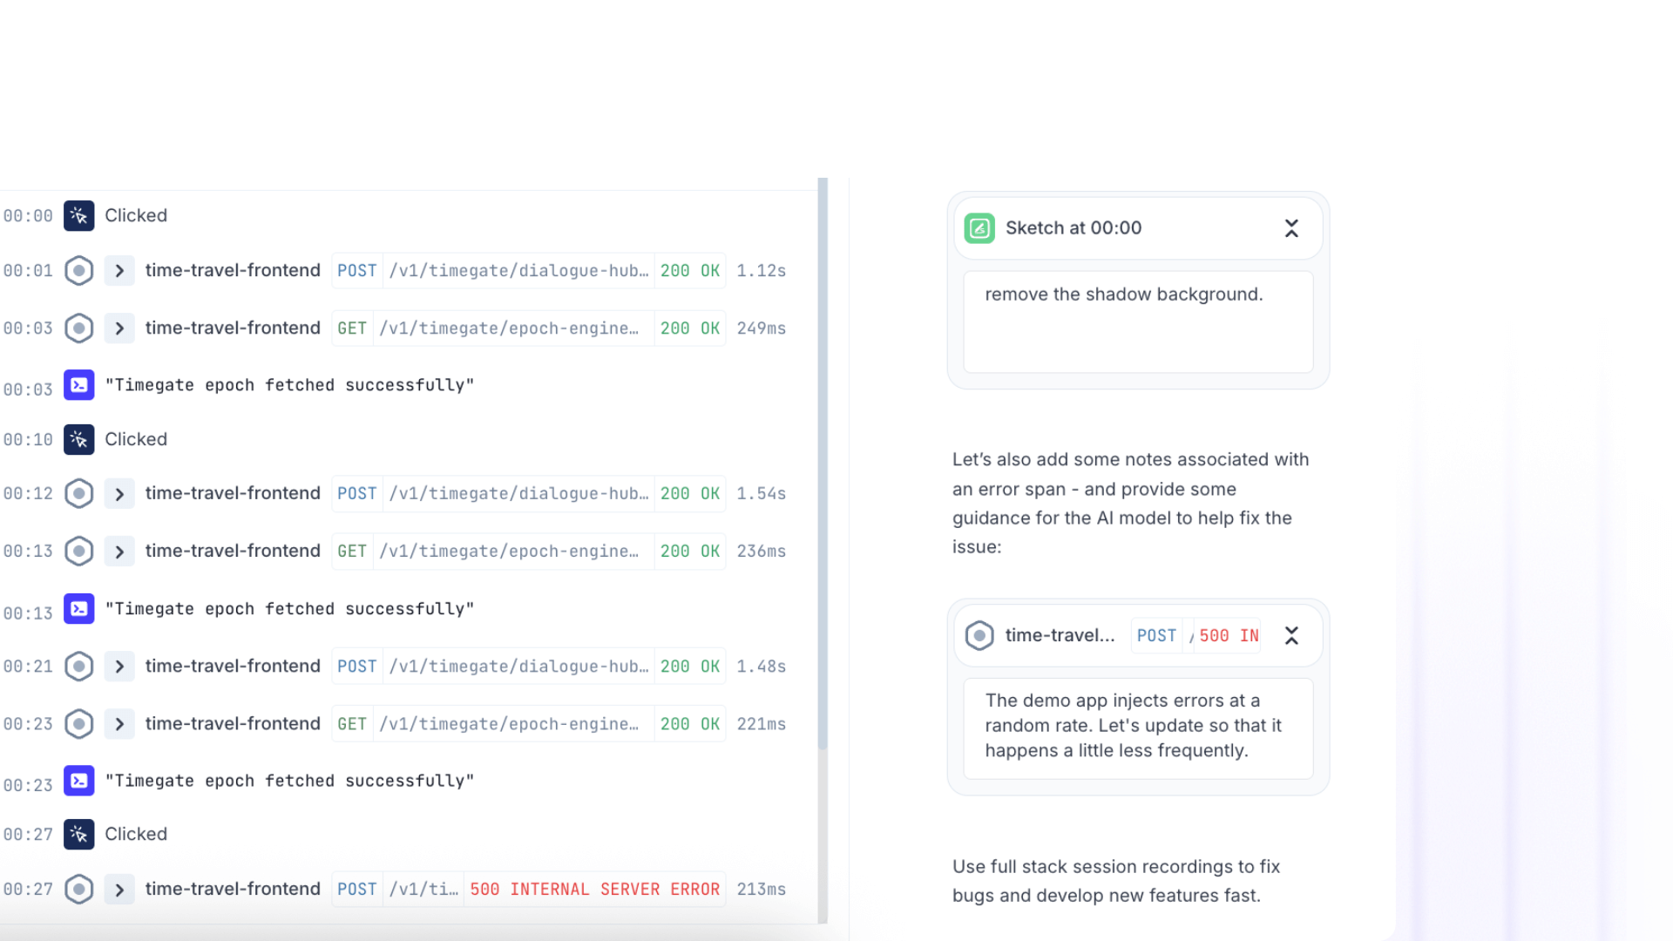The width and height of the screenshot is (1673, 941).
Task: Click inside the sketch note text area
Action: click(x=1136, y=321)
